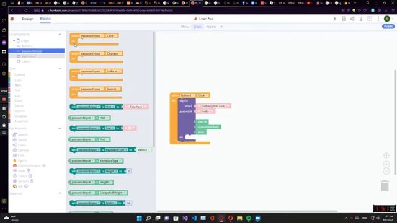The height and width of the screenshot is (223, 397).
Task: Open the Control blocks category
Action: pos(19,75)
